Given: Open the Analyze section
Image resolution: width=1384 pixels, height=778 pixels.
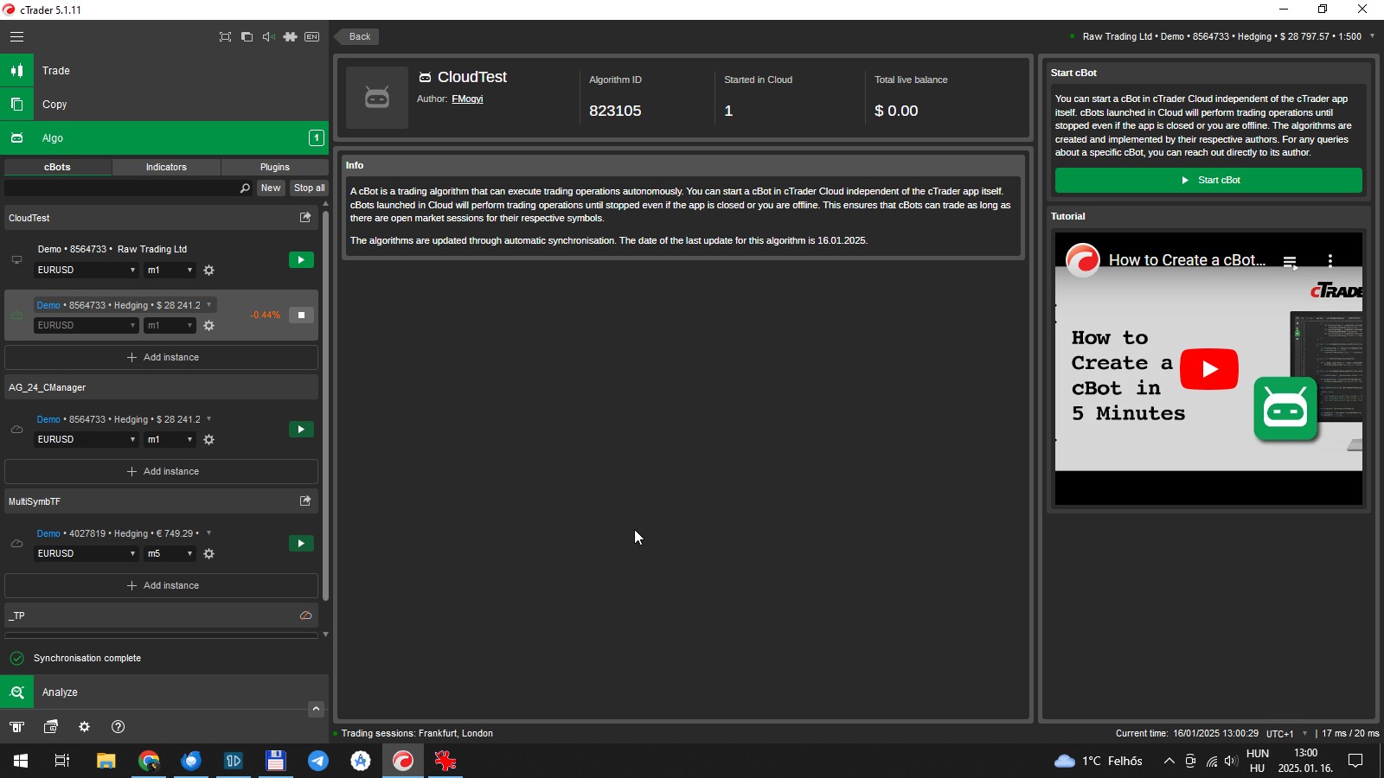Looking at the screenshot, I should pyautogui.click(x=164, y=692).
